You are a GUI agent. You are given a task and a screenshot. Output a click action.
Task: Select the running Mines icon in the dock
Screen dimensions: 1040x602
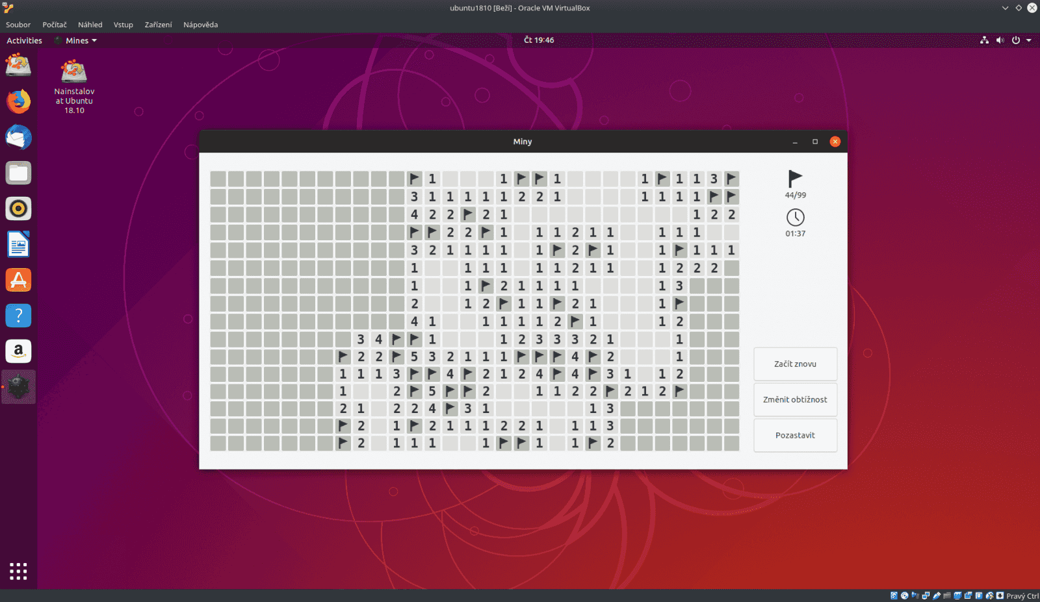[x=18, y=386]
